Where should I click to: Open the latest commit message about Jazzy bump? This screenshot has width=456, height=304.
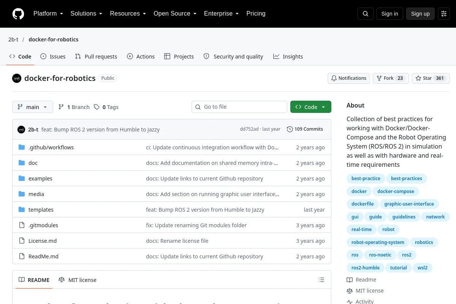point(100,130)
